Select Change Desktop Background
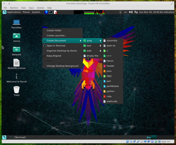Image resolution: width=176 pixels, height=145 pixels. 62,66
